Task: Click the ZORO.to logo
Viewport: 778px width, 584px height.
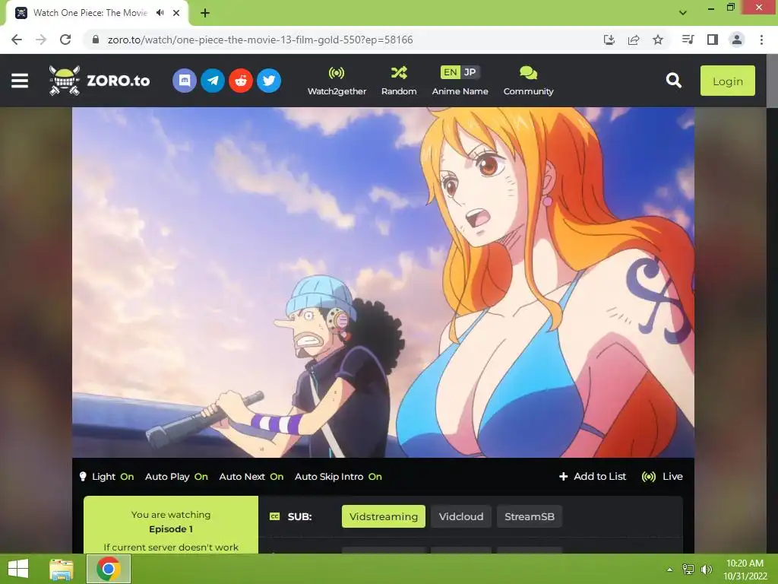Action: pos(100,81)
